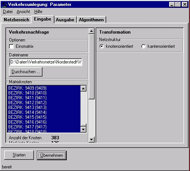
Task: Select the knotenorientiert radio option
Action: [x=102, y=46]
